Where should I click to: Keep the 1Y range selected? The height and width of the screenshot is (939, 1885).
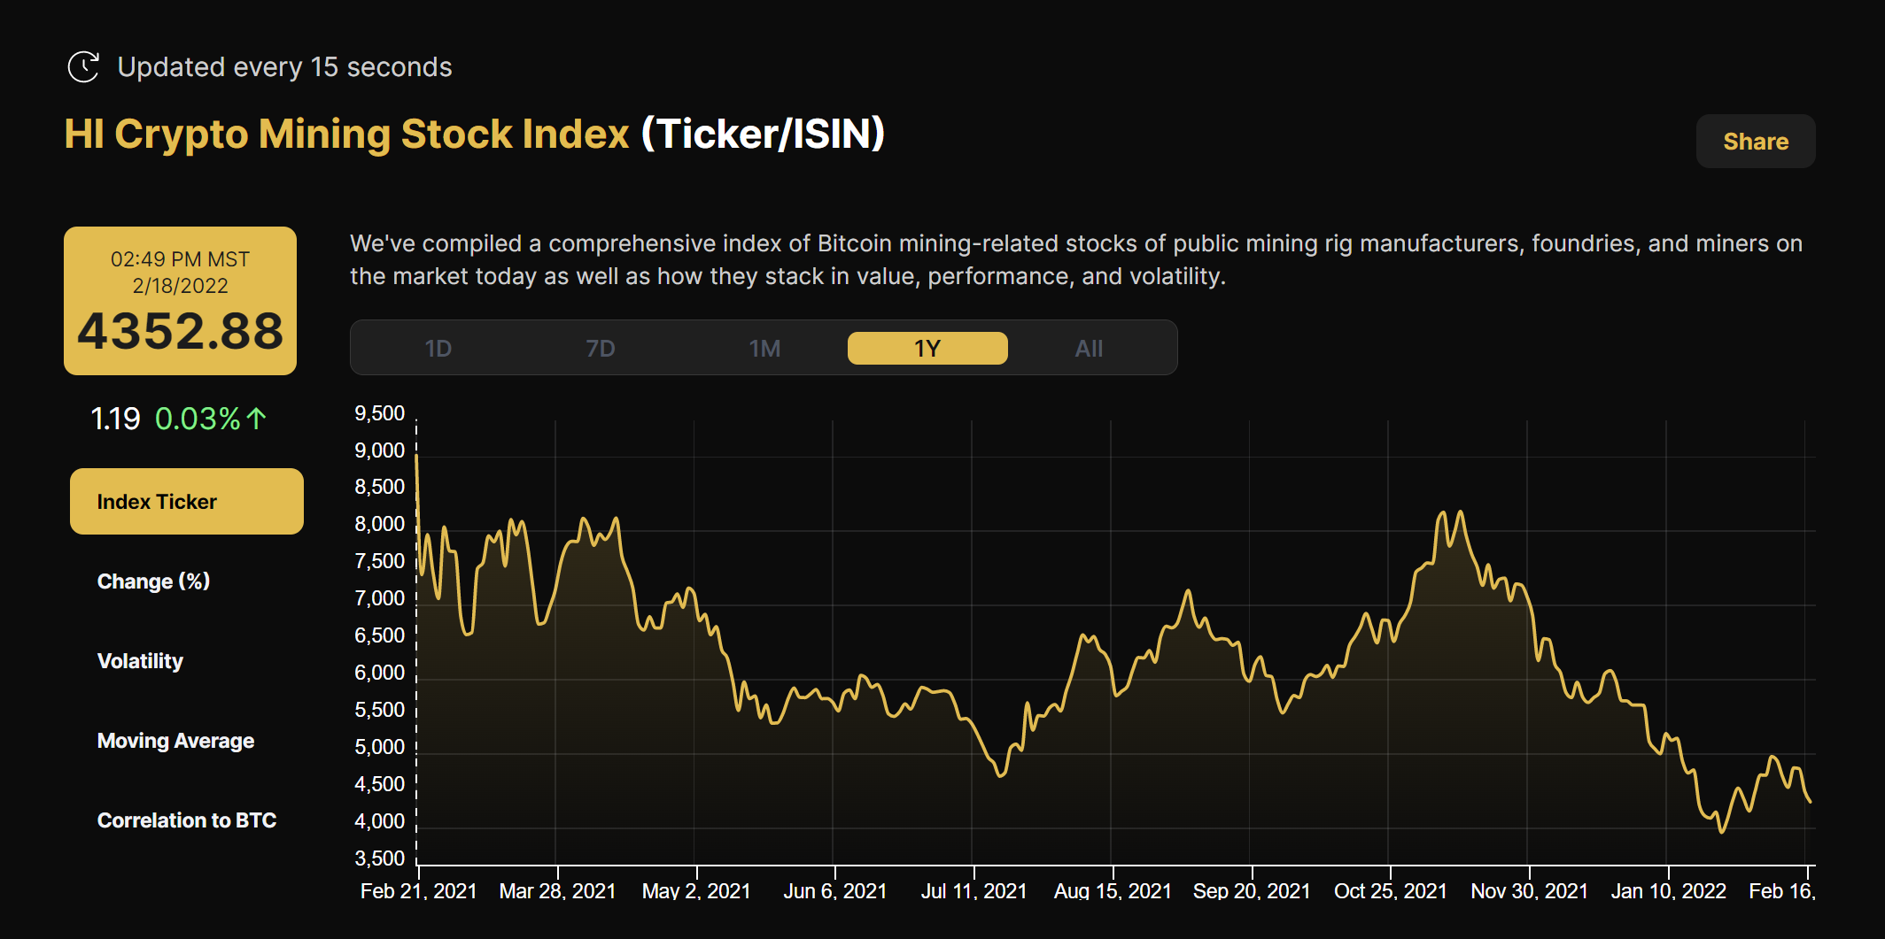927,348
